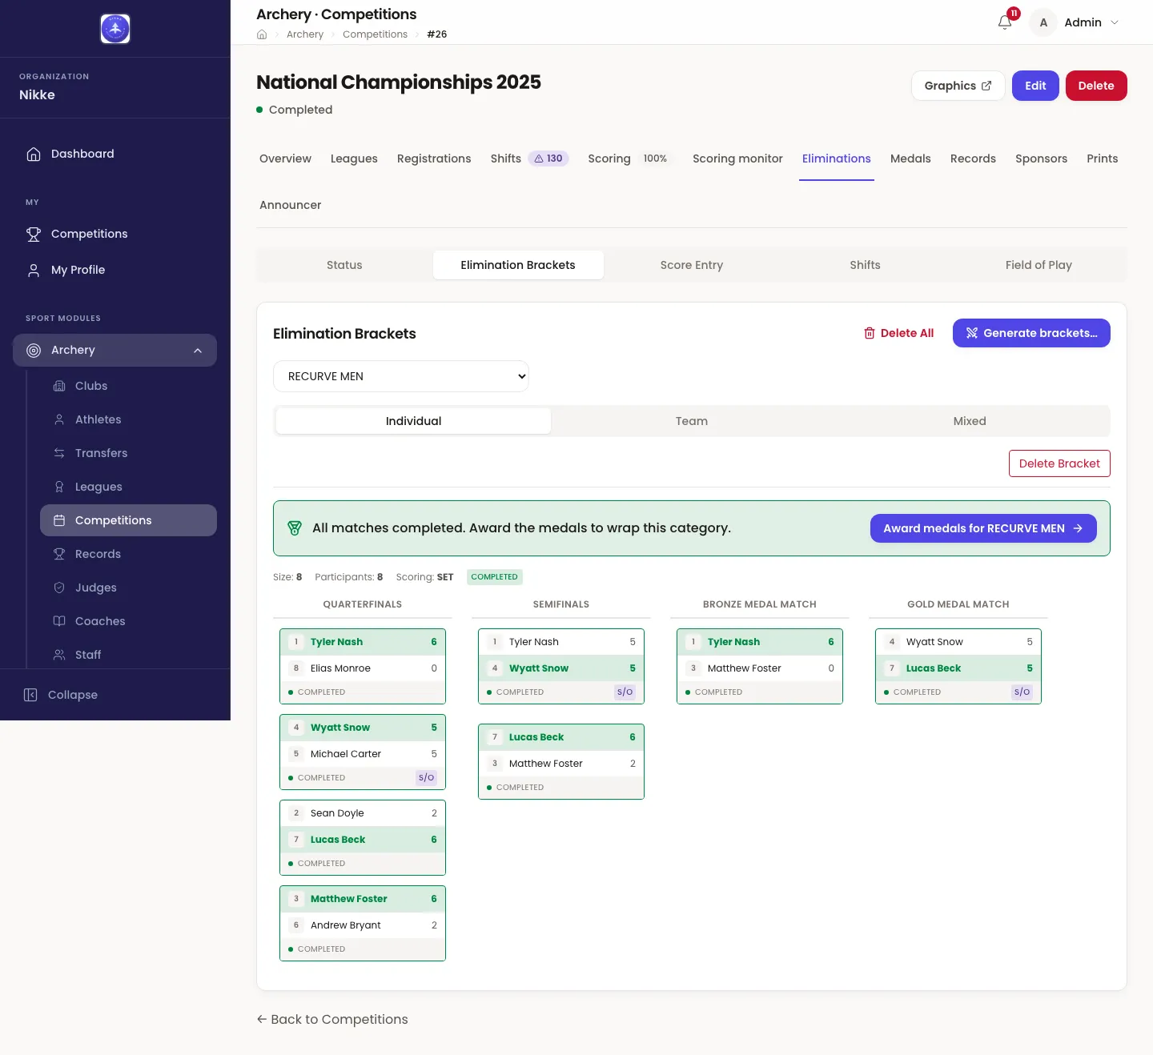Open the RECURVE MEN category dropdown
The height and width of the screenshot is (1055, 1153).
coord(401,376)
